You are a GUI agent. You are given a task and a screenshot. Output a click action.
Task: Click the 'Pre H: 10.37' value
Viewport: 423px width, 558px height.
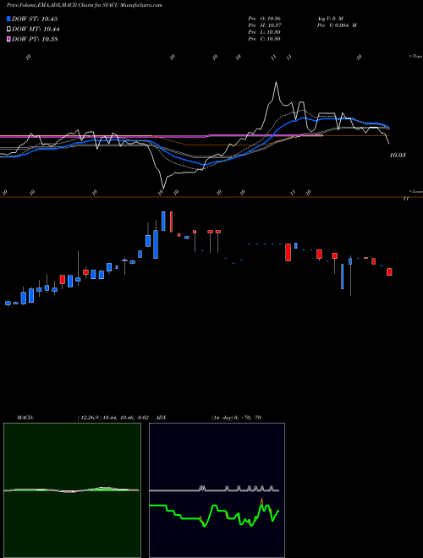264,25
